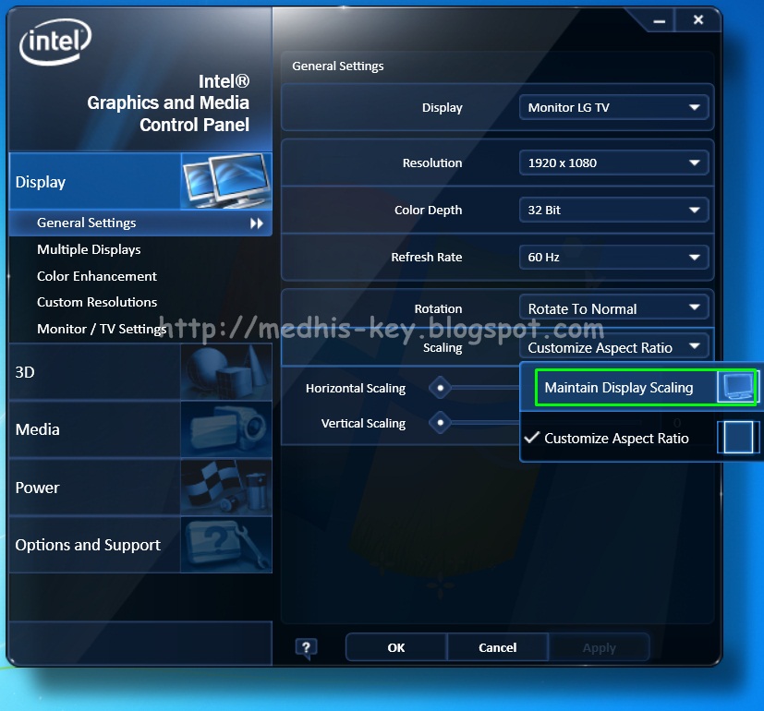Choose checked Customize Aspect Ratio option
This screenshot has height=711, width=764.
[x=640, y=438]
